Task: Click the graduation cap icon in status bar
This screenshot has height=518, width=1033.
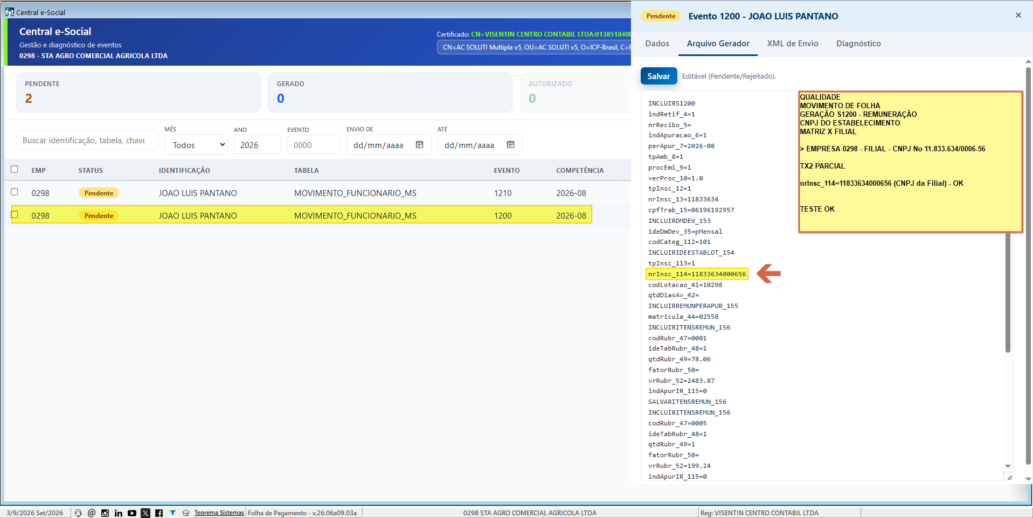Action: (186, 513)
